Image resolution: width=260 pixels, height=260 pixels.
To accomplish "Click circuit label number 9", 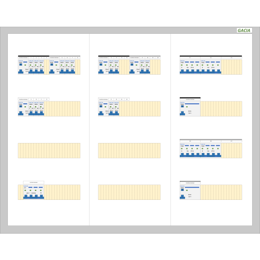I will 31,100.
